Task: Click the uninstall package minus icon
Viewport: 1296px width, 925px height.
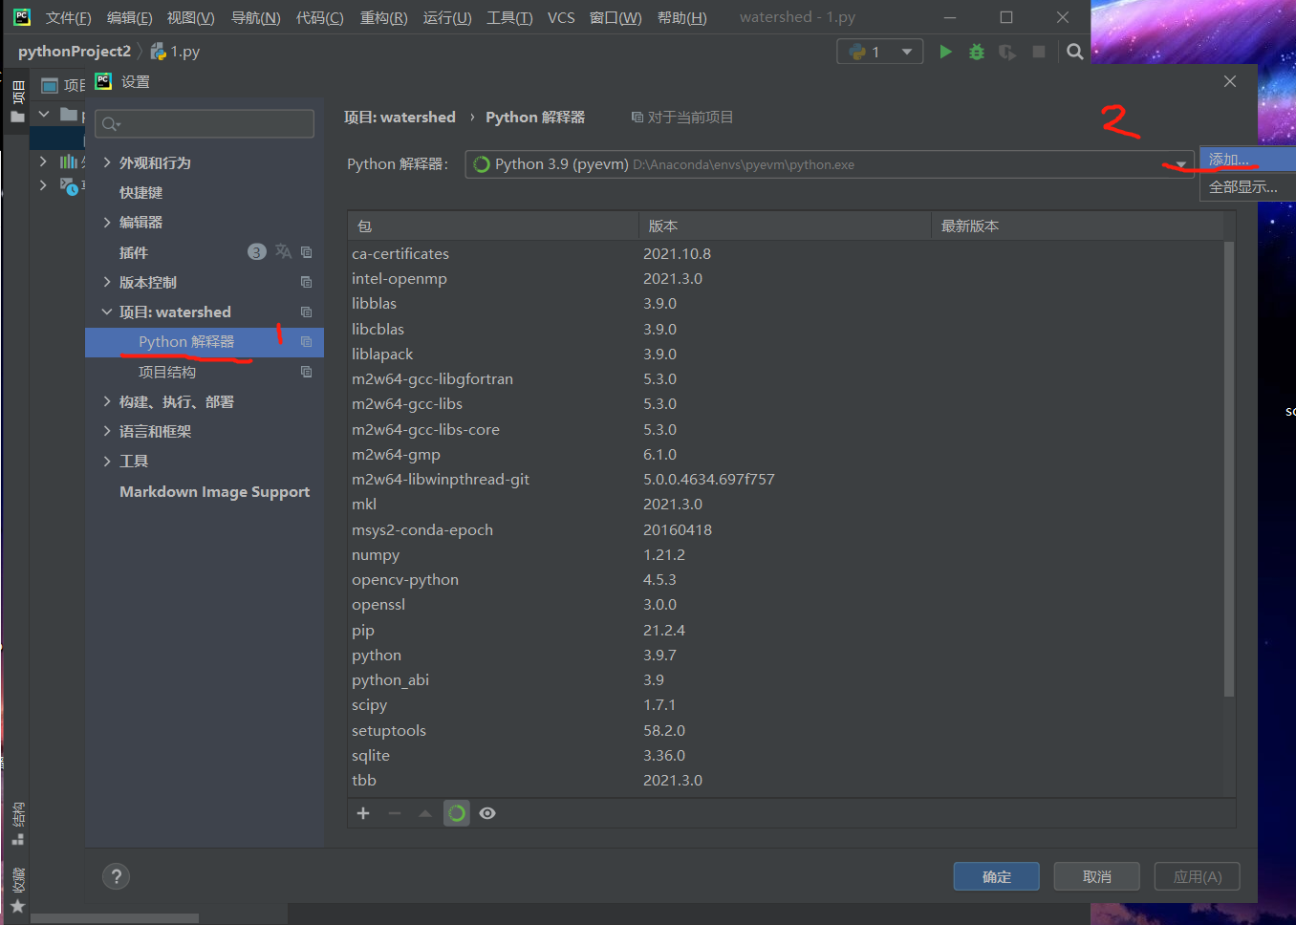Action: pos(395,813)
